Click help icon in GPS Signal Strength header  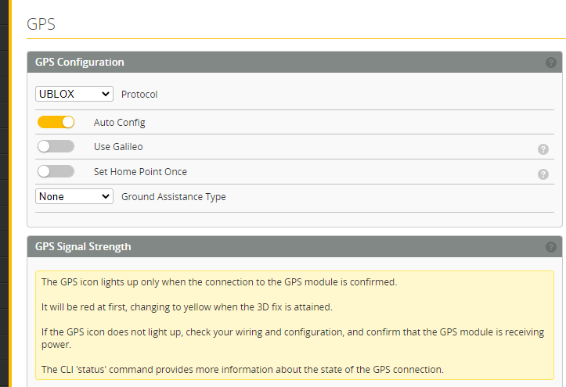pos(551,247)
